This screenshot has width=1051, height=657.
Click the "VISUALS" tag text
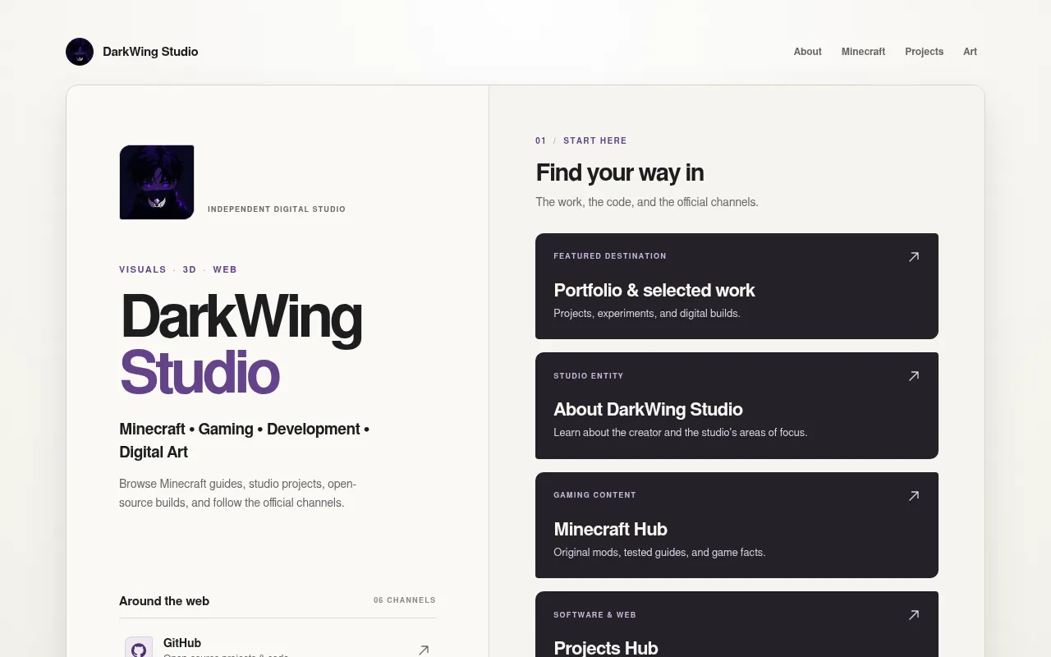click(143, 269)
